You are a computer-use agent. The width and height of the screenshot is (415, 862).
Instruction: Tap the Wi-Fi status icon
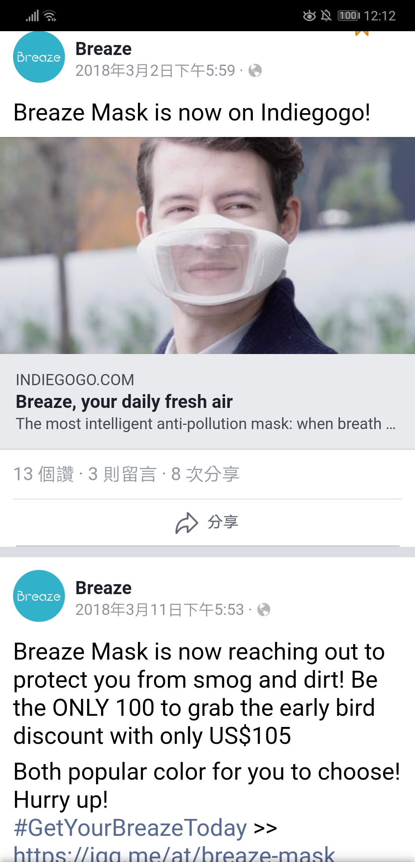click(x=50, y=16)
